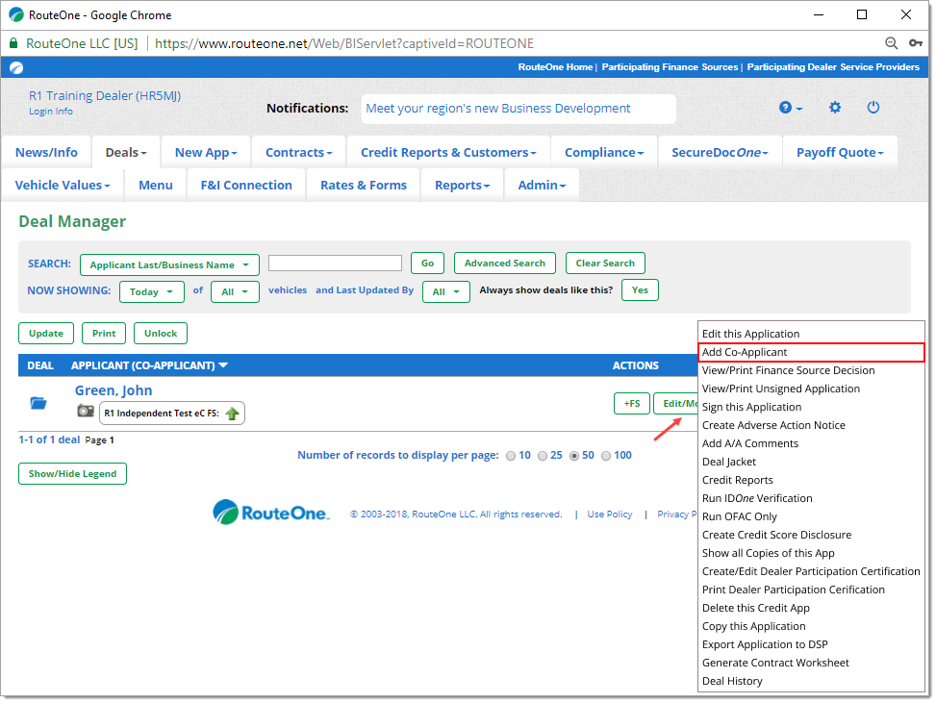Toggle Always show deals like this Yes button
This screenshot has height=703, width=936.
pos(640,290)
